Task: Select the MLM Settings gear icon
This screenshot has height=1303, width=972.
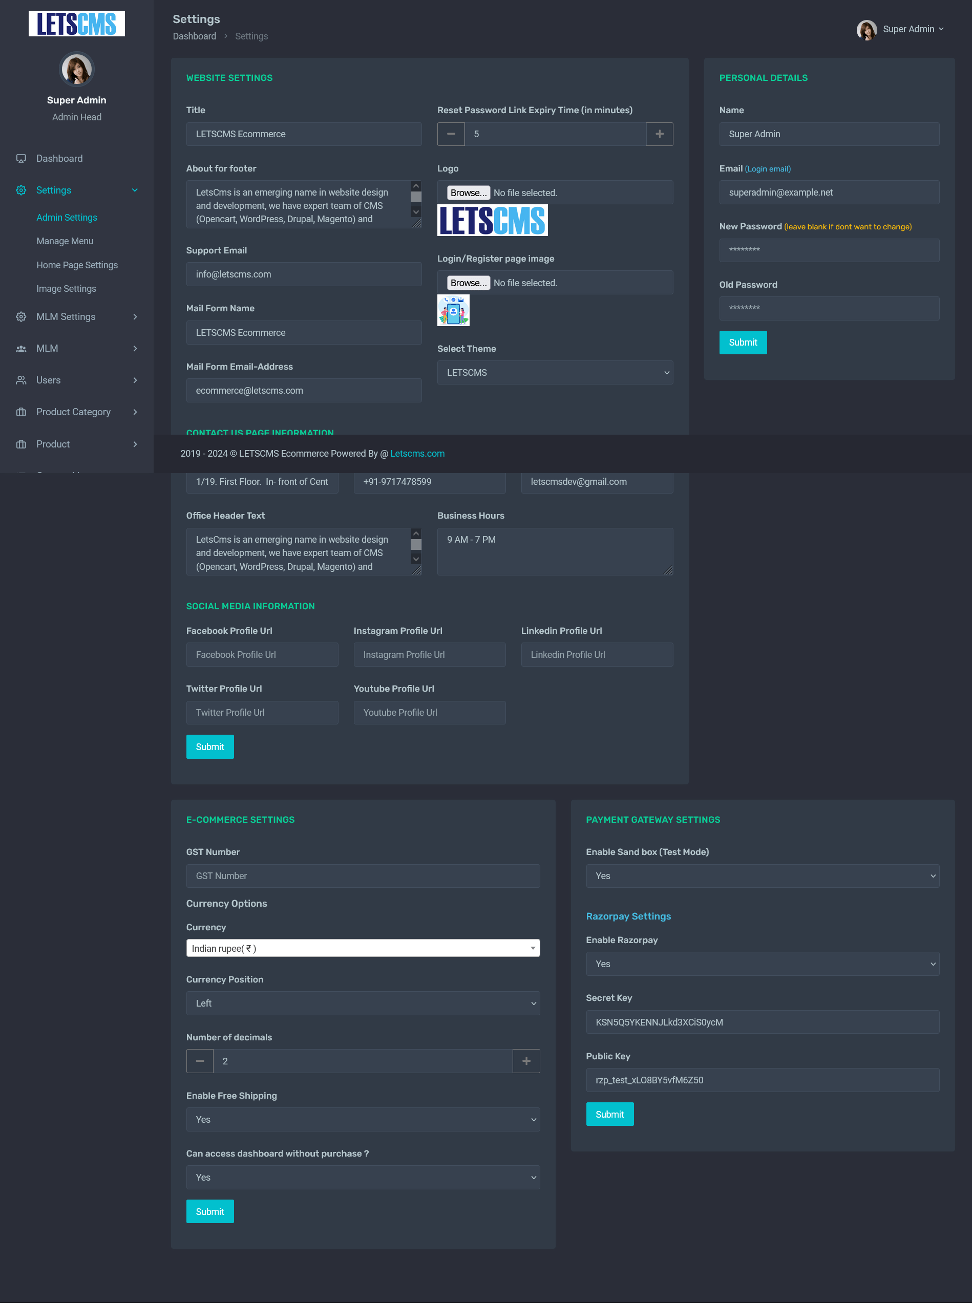Action: tap(21, 316)
